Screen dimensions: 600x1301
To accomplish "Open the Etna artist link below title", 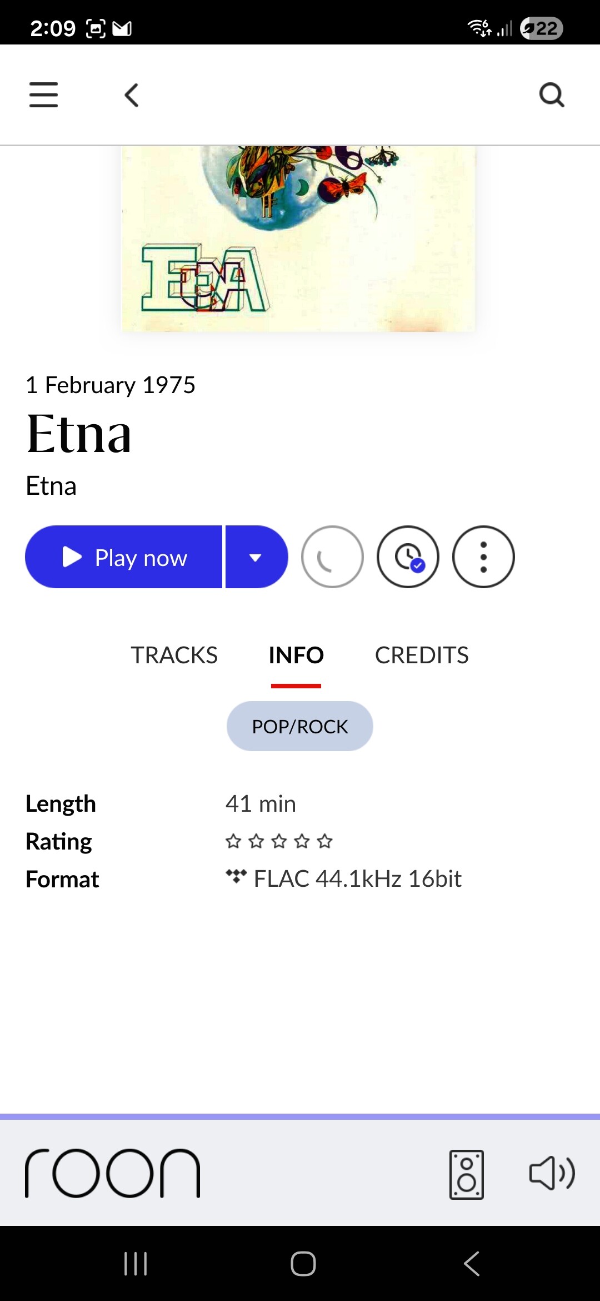I will click(x=51, y=486).
